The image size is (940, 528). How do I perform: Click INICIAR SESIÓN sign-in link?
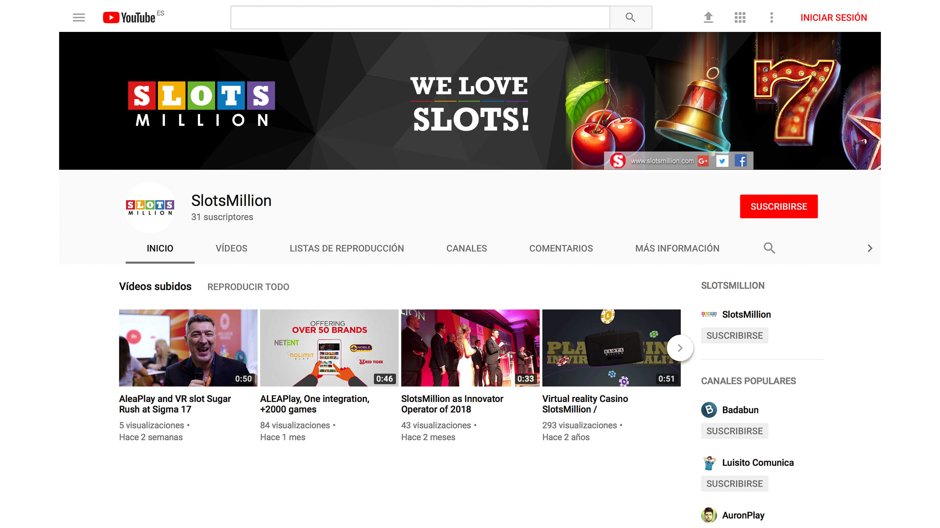pyautogui.click(x=834, y=17)
